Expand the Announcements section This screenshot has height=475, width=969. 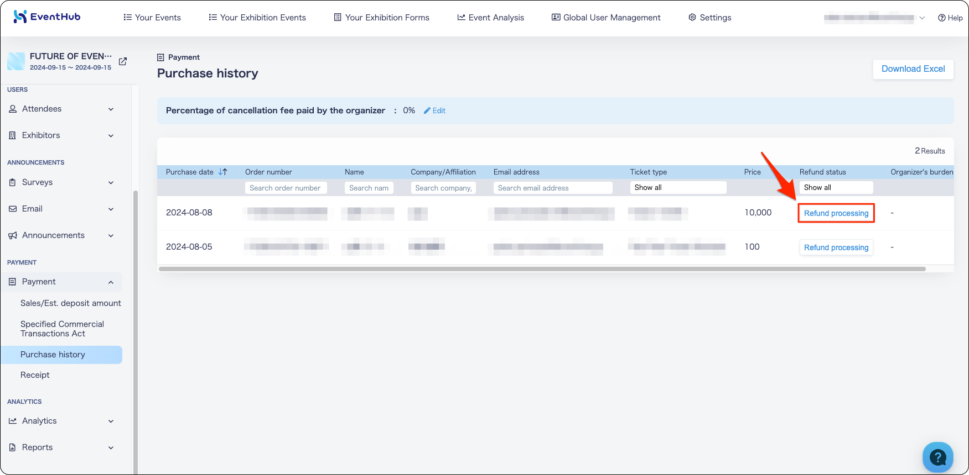pos(111,236)
